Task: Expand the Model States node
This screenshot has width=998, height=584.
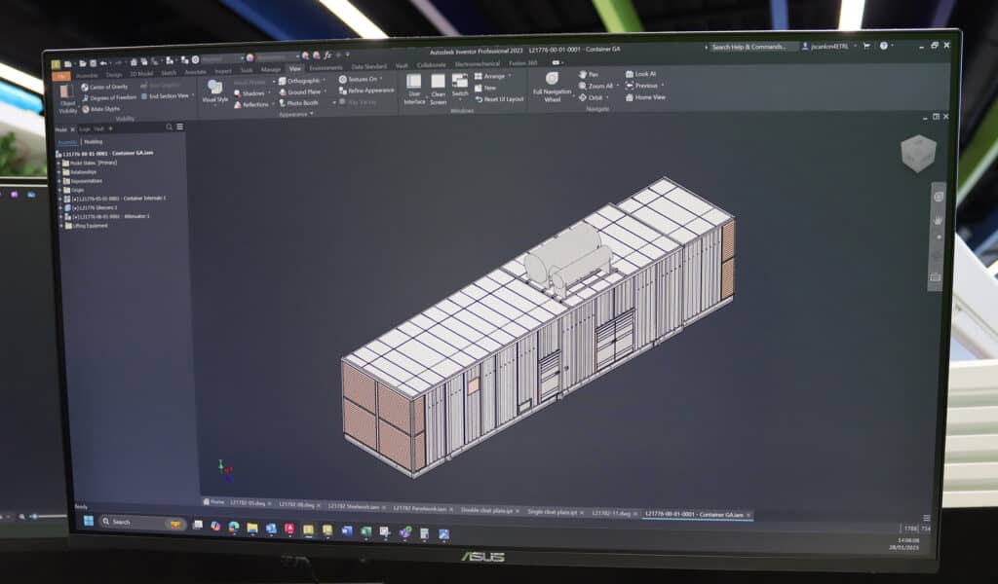Action: (x=59, y=163)
